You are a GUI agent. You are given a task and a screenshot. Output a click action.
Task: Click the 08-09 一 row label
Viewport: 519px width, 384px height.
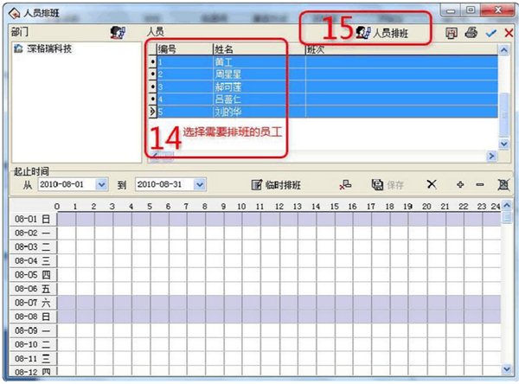pyautogui.click(x=33, y=330)
